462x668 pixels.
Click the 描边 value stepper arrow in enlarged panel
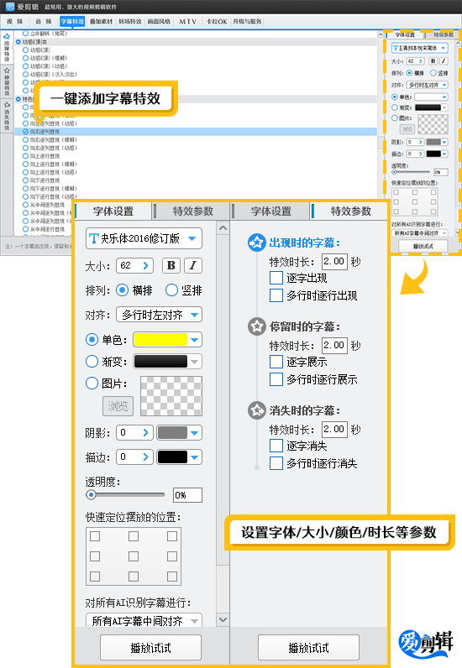(145, 457)
